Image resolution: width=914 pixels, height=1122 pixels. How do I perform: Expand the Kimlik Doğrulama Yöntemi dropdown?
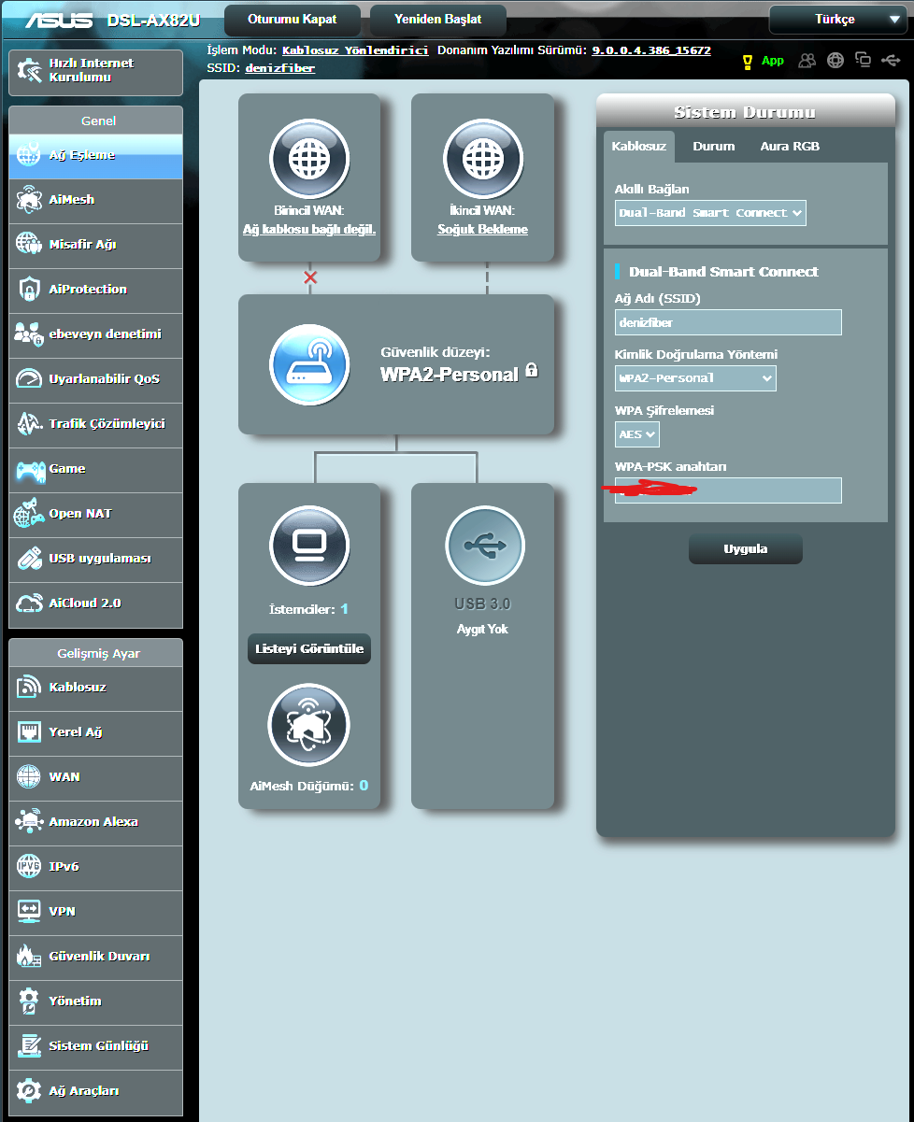(x=695, y=378)
